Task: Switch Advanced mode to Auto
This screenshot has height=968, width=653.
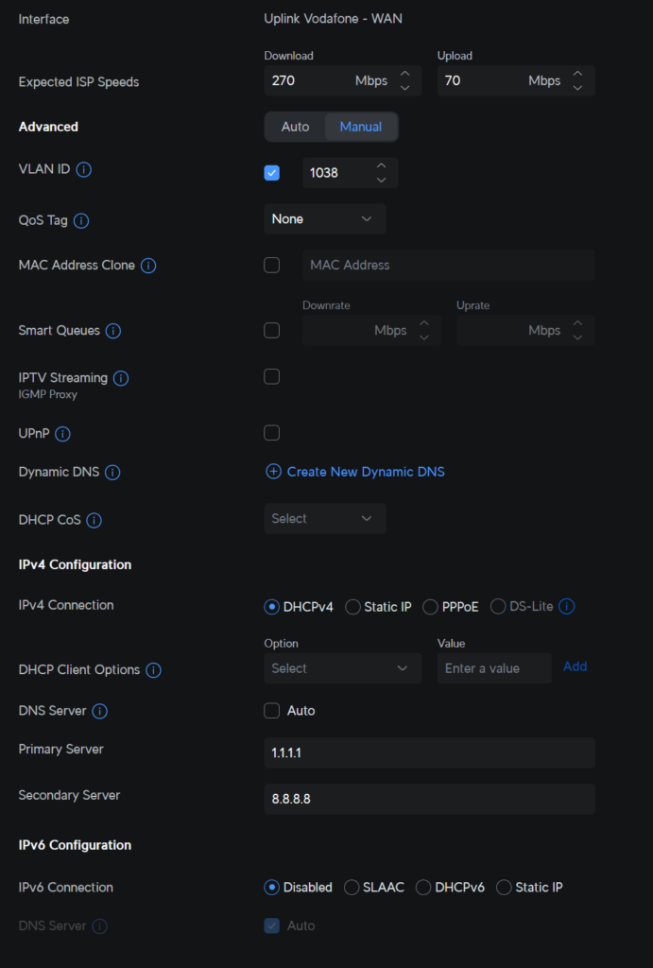Action: (x=295, y=127)
